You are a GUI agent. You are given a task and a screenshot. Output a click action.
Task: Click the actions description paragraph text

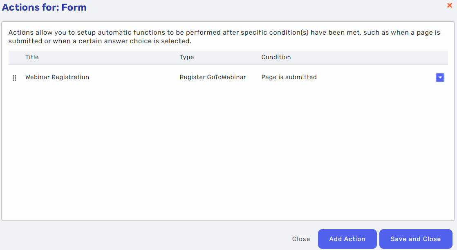[224, 37]
